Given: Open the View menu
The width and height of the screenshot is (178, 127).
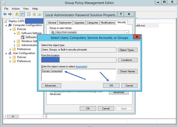Looking at the screenshot, I should coord(26,9).
